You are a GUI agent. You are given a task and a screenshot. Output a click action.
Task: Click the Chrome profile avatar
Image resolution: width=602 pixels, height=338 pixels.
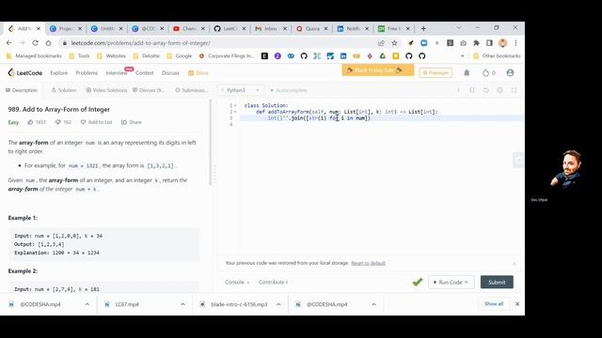502,43
